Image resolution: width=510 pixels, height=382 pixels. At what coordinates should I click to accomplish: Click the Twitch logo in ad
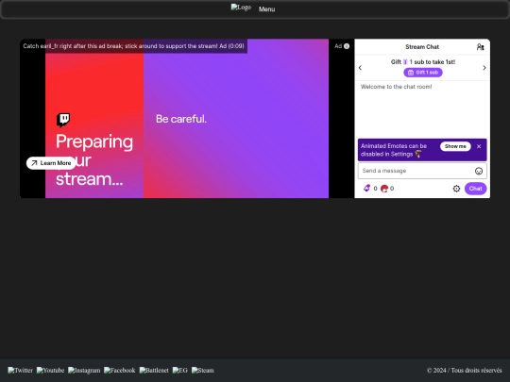click(x=63, y=120)
